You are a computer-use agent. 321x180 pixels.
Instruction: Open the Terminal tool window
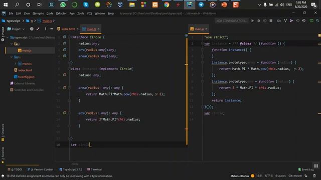pos(94,169)
